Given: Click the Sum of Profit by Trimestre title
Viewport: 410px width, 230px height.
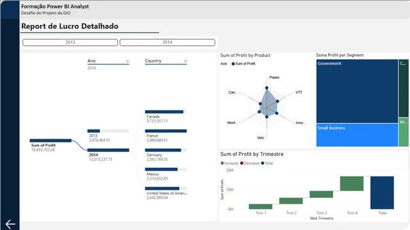Looking at the screenshot, I should [x=252, y=154].
